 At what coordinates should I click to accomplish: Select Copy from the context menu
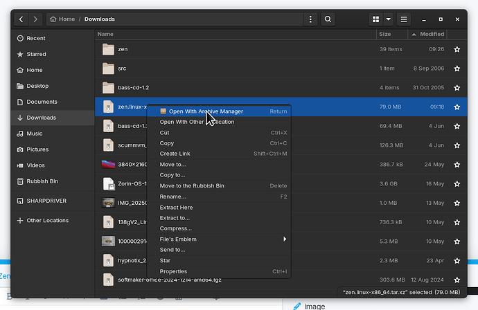219,143
